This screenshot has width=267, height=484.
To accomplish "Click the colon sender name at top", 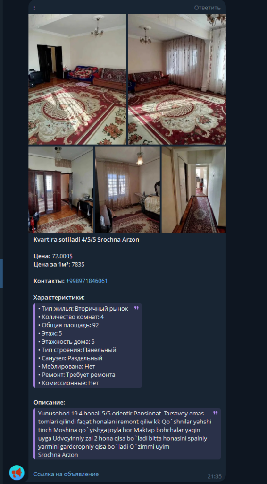I will [34, 8].
